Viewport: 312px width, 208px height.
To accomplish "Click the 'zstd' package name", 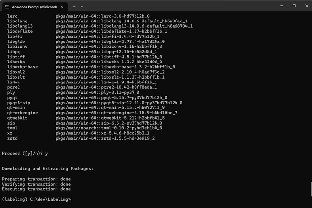I will click(x=12, y=138).
